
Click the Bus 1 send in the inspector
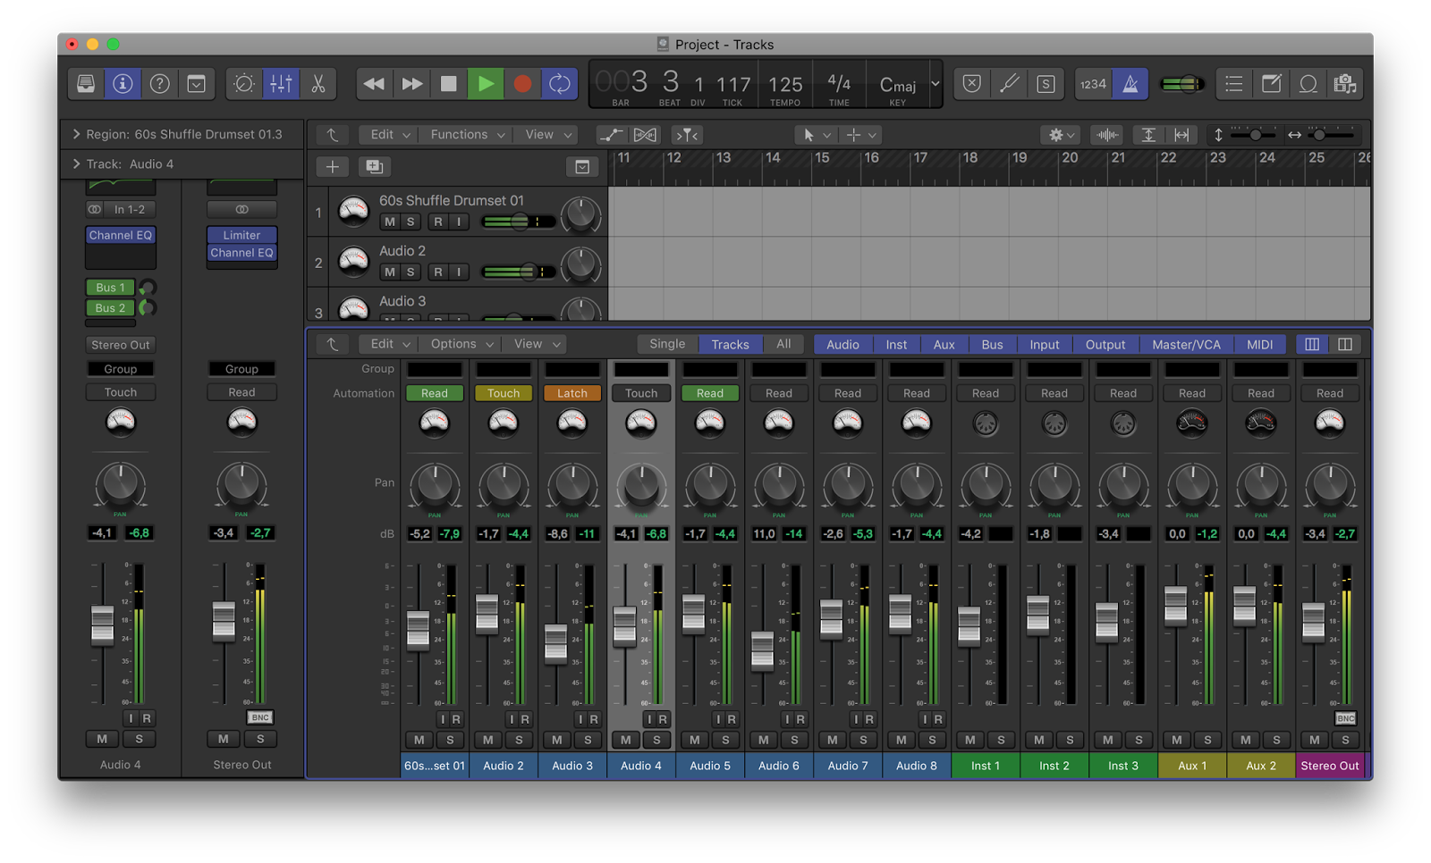(x=109, y=287)
